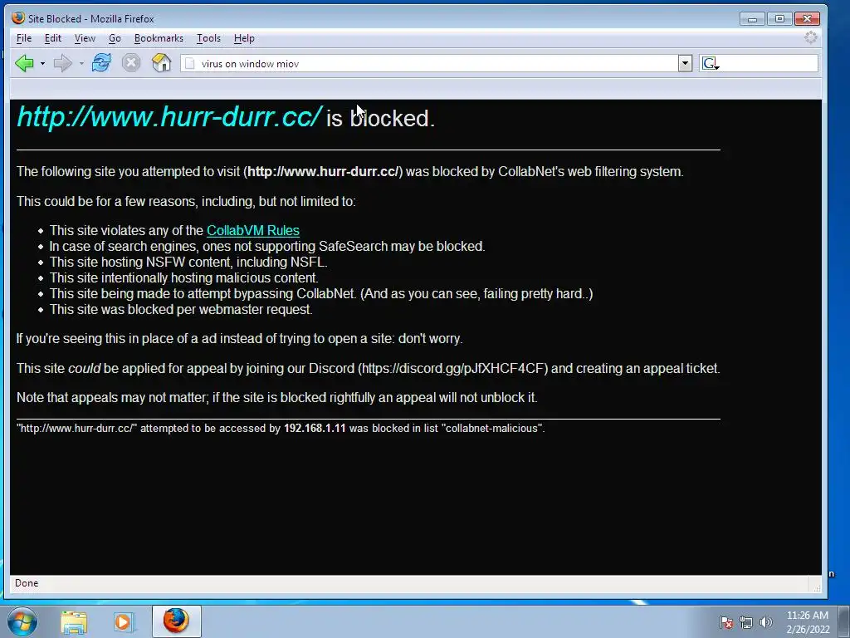This screenshot has width=850, height=638.
Task: Open the Action Center flag tray icon
Action: (726, 622)
